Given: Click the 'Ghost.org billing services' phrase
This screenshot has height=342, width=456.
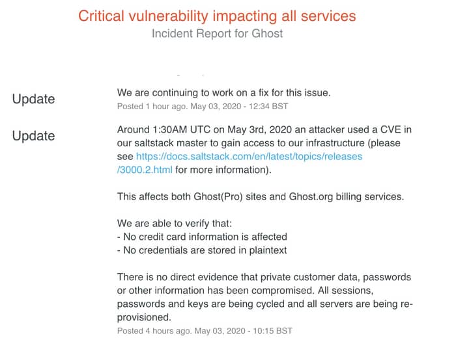Looking at the screenshot, I should coord(346,196).
